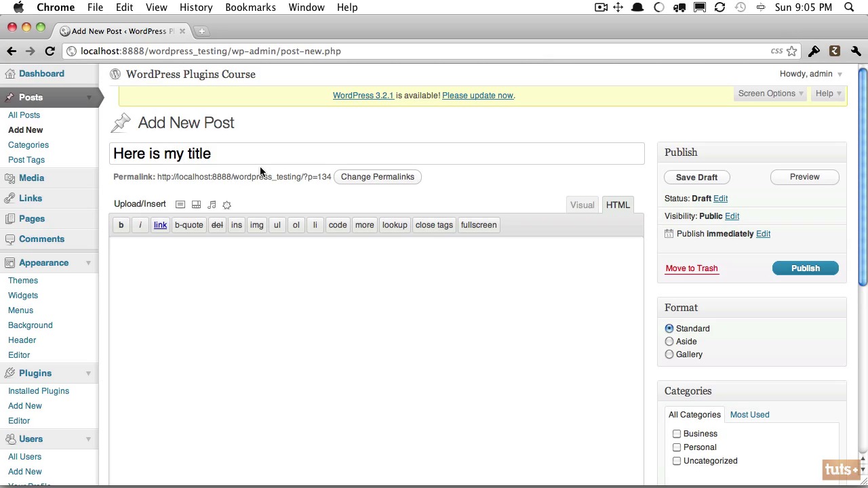Click the calendar icon beside Publish immediately
Image resolution: width=868 pixels, height=488 pixels.
pyautogui.click(x=669, y=234)
